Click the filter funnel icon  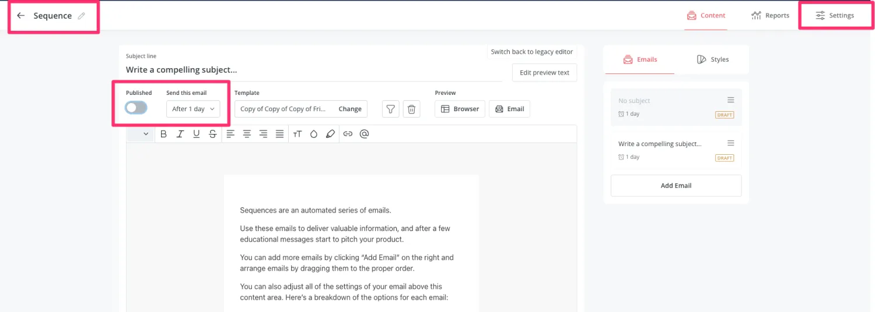[x=391, y=109]
